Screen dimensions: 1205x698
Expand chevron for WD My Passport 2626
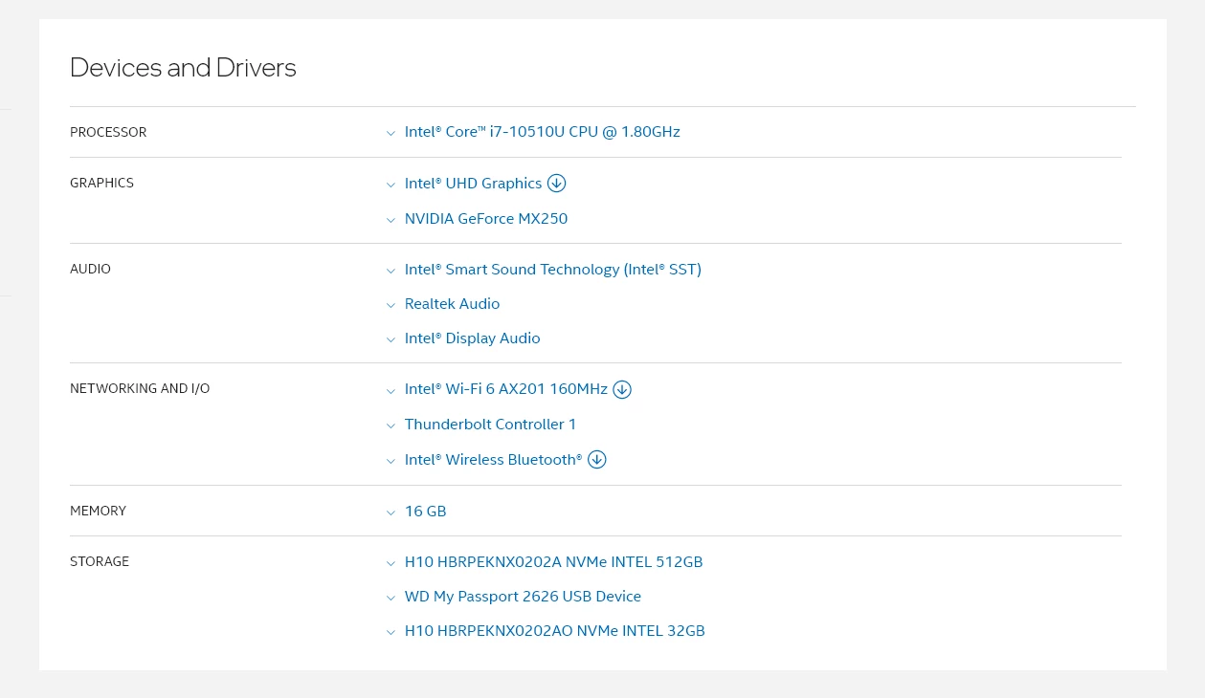[391, 598]
